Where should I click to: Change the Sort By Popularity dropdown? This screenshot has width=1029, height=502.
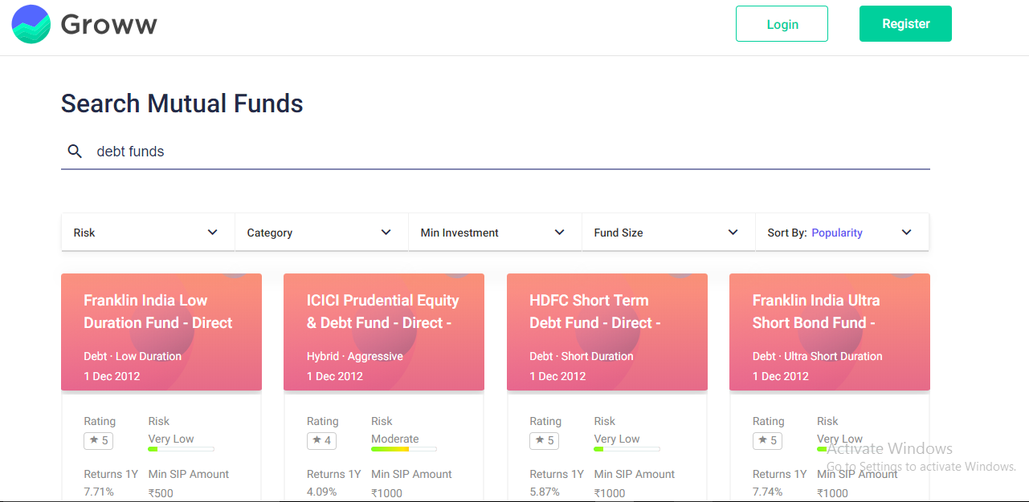842,233
